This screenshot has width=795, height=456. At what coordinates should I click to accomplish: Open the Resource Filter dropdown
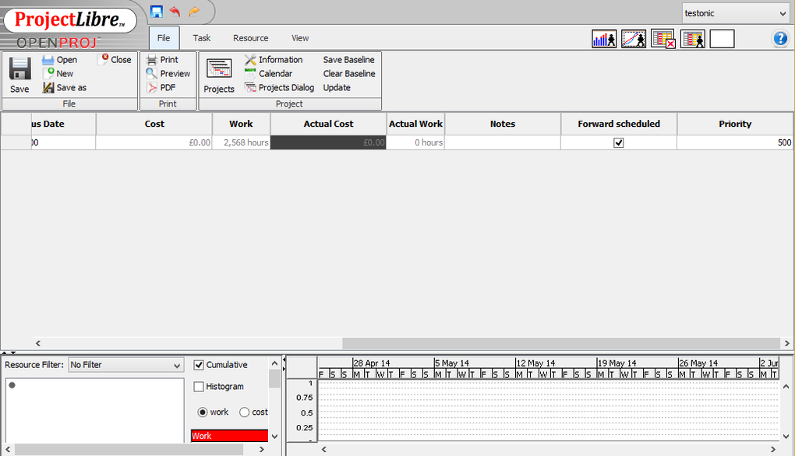125,365
